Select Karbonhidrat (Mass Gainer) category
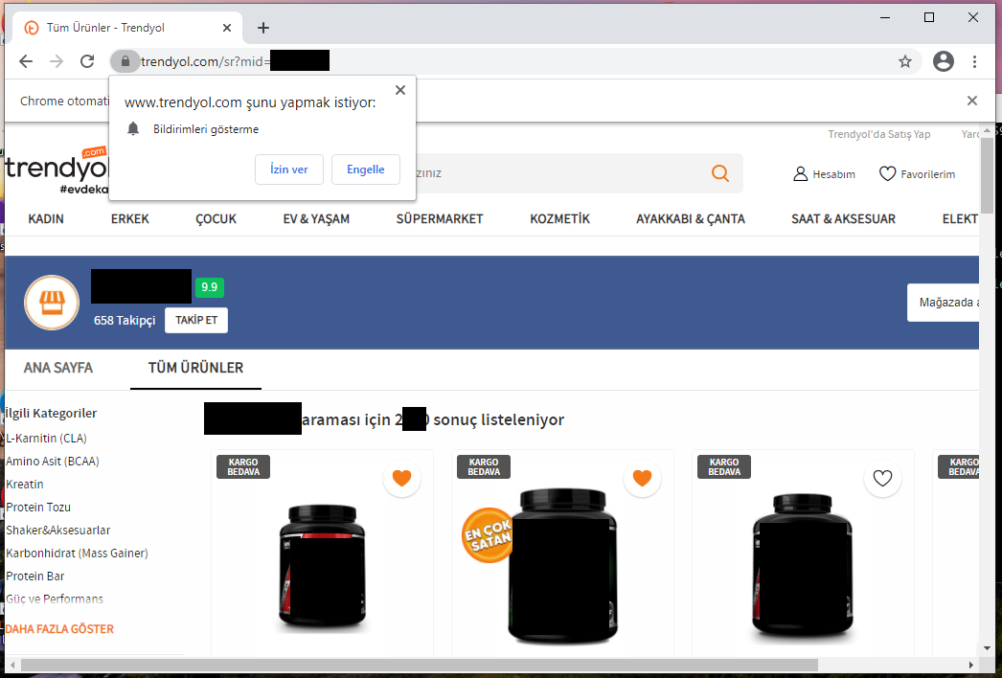The image size is (1002, 678). pyautogui.click(x=77, y=554)
